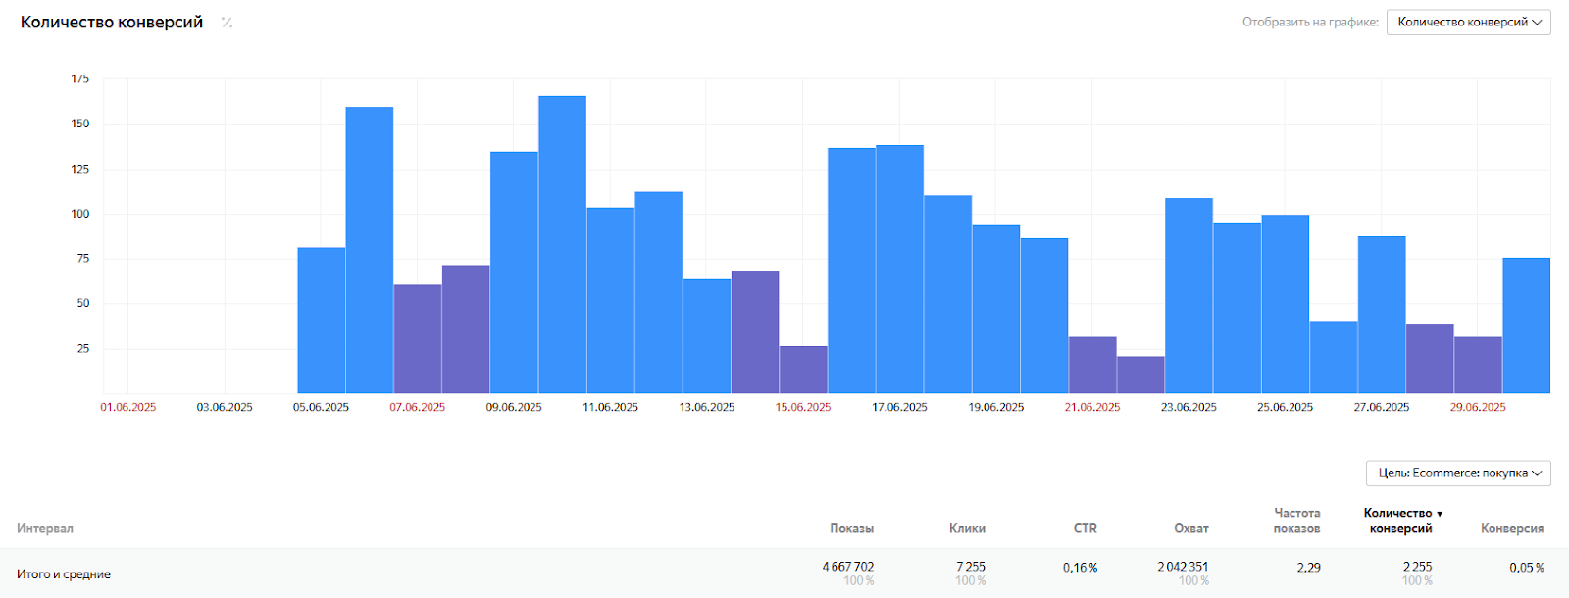Click the "Итого и средние" row label

click(64, 574)
